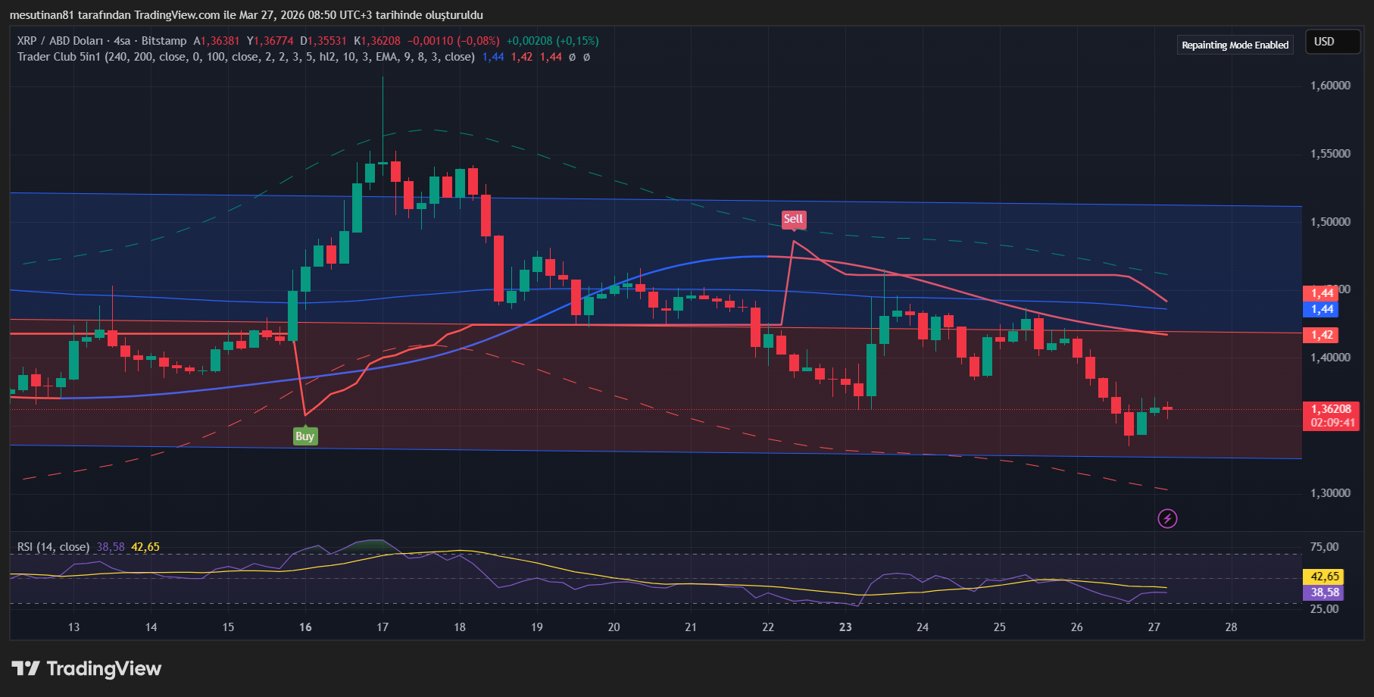Click the Repainting Mode Enabled label

click(1235, 45)
